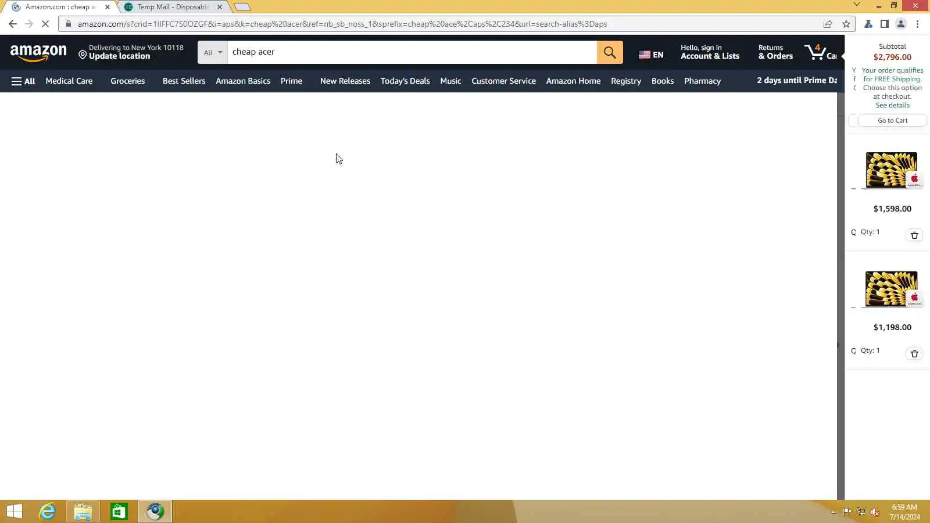This screenshot has width=930, height=523.
Task: Click the orange search magnifier button
Action: [609, 52]
